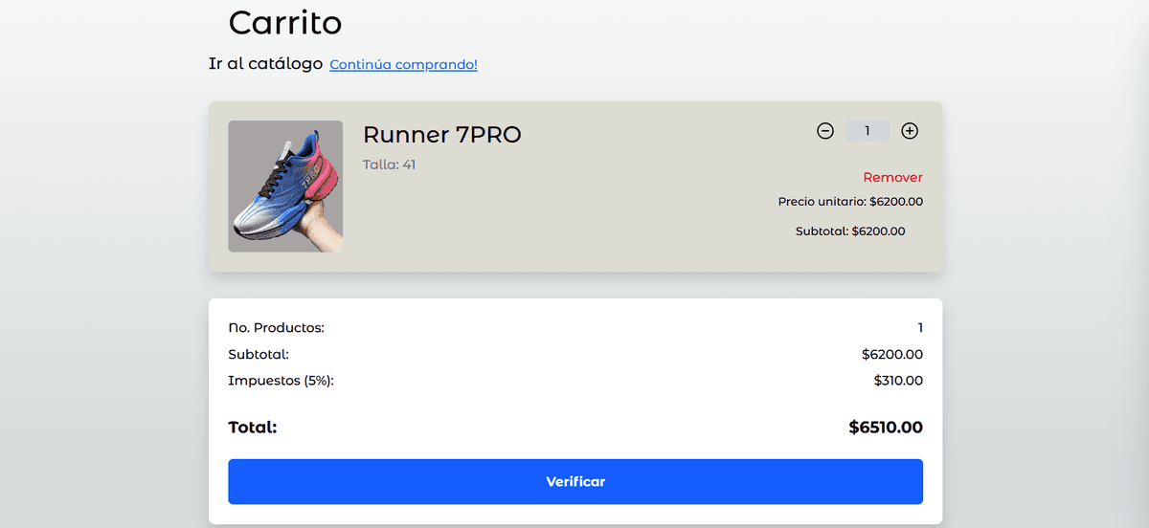The width and height of the screenshot is (1149, 528).
Task: Increase quantity with the plus icon
Action: pos(910,131)
